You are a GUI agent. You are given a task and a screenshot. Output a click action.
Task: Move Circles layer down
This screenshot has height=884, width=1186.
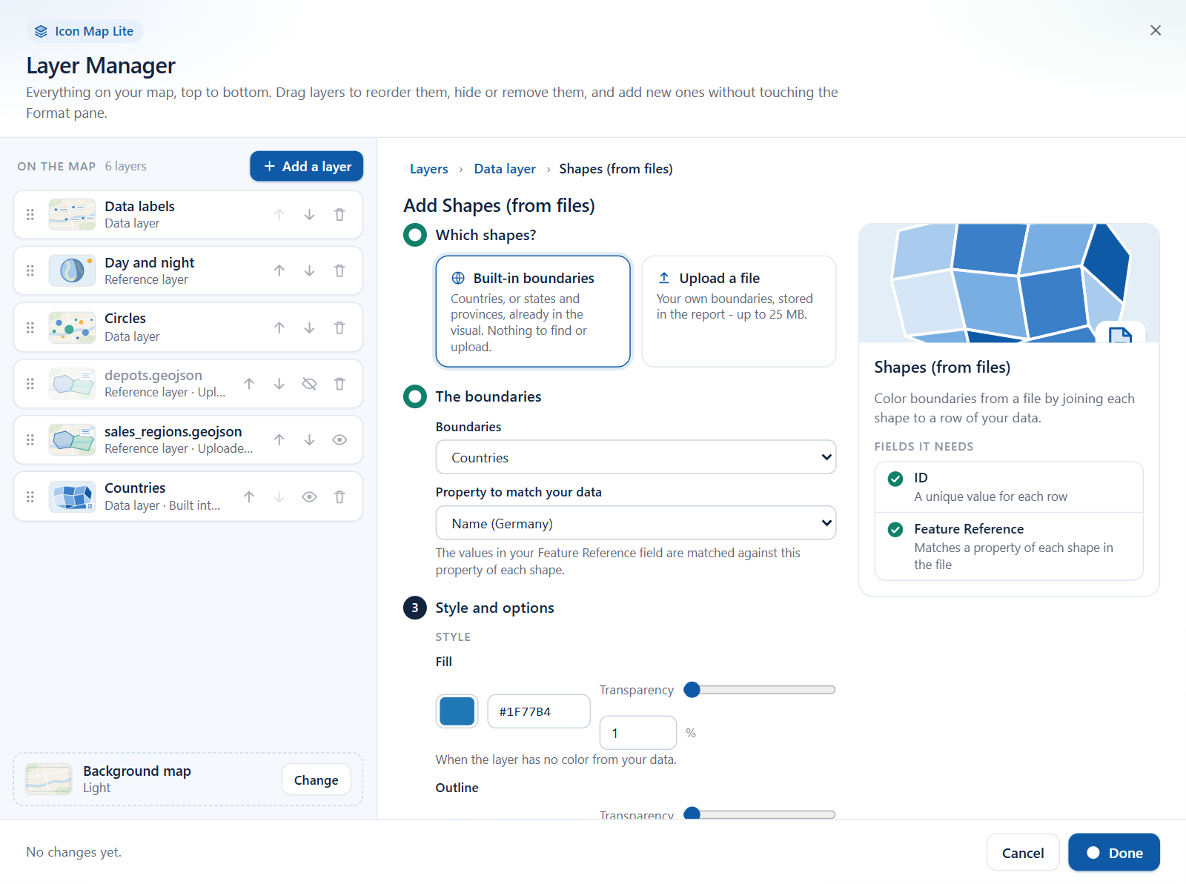(309, 328)
